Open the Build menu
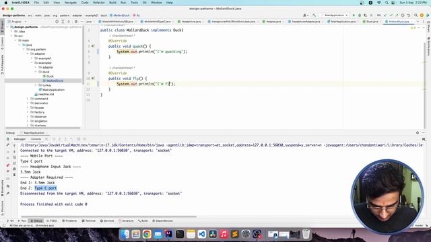431x242 pixels. (112, 3)
